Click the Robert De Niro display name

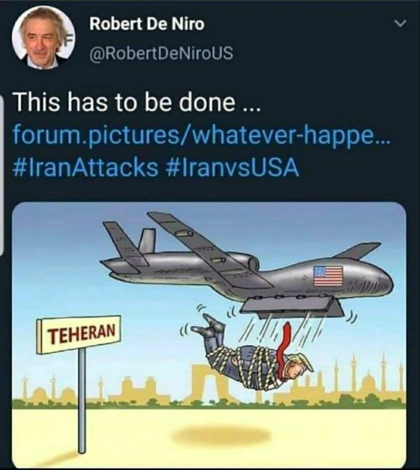[147, 24]
